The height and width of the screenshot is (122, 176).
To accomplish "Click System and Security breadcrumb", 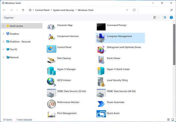I will pyautogui.click(x=64, y=10).
